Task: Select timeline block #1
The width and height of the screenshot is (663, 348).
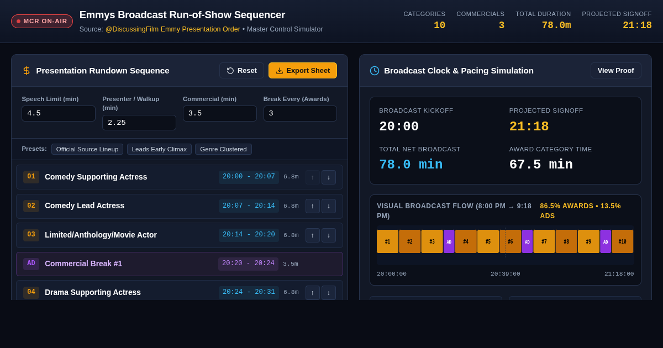Action: pyautogui.click(x=387, y=241)
